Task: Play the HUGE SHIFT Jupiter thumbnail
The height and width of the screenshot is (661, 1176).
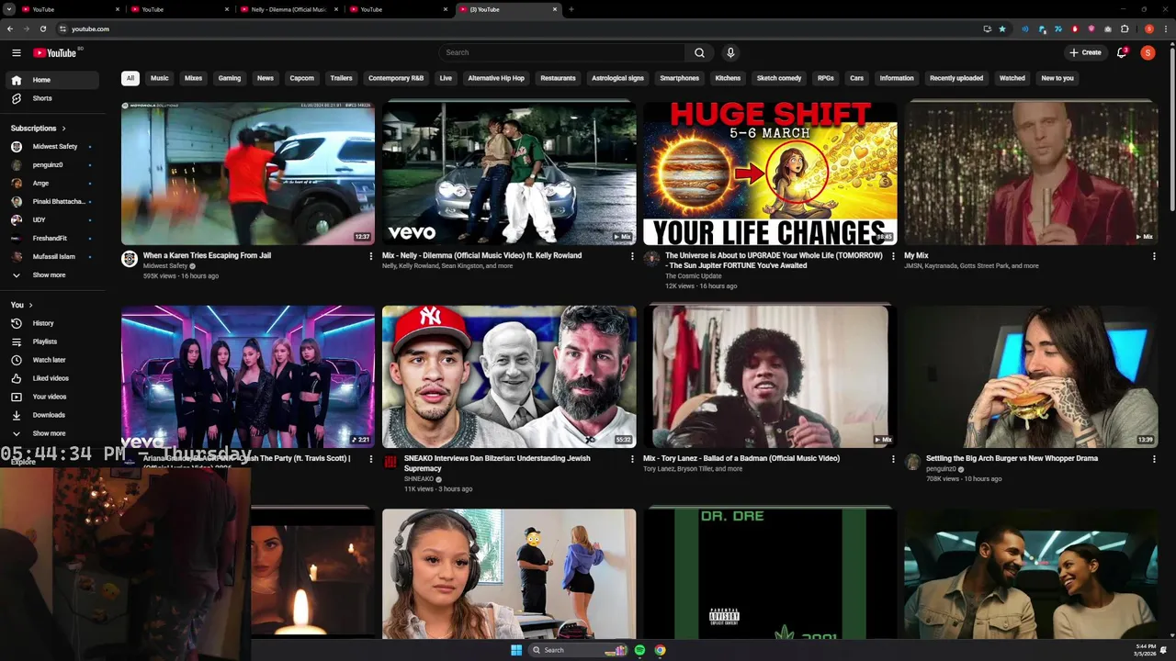Action: click(770, 174)
